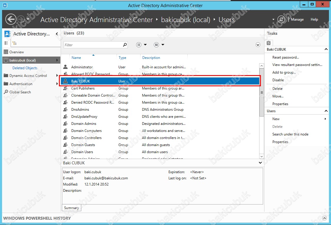This screenshot has width=331, height=225.
Task: Click the search magnifier in Filter box
Action: click(125, 45)
